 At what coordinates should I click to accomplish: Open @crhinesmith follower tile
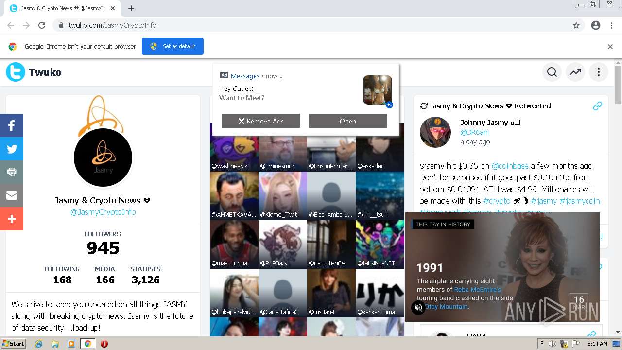click(283, 147)
